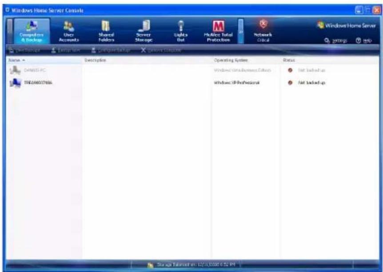The width and height of the screenshot is (383, 272).
Task: Select the computer name in the second row
Action: [x=38, y=83]
